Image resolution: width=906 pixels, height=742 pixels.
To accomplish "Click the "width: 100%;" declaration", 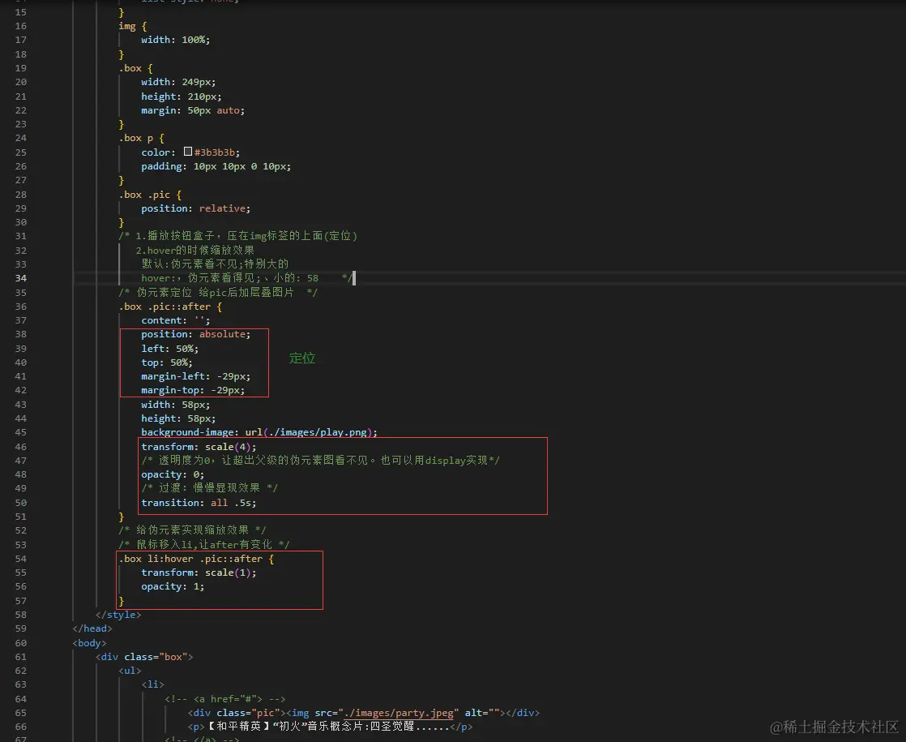I will 176,40.
